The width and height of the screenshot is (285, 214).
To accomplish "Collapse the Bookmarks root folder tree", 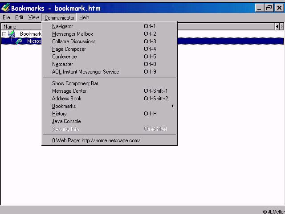I will 4,34.
